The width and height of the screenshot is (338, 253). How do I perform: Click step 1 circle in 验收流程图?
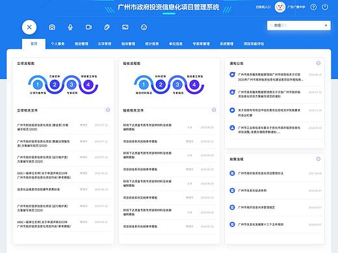(144, 84)
